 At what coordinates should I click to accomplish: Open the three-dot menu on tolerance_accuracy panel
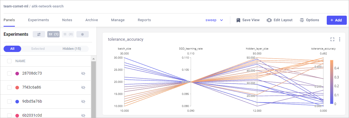click(340, 39)
